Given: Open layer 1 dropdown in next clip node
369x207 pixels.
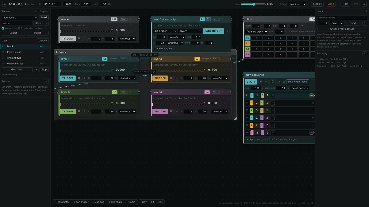Looking at the screenshot, I should coord(190,31).
